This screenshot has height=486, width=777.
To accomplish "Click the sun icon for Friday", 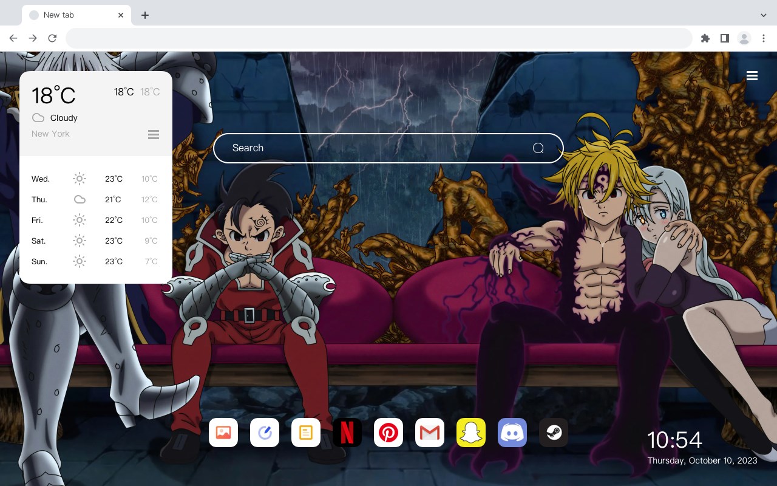I will (x=80, y=220).
